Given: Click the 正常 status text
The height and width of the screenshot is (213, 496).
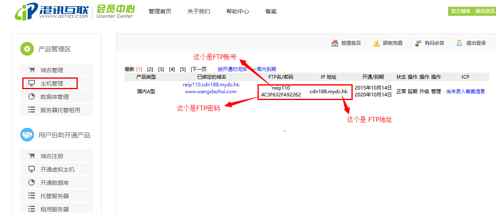Looking at the screenshot, I should (401, 92).
